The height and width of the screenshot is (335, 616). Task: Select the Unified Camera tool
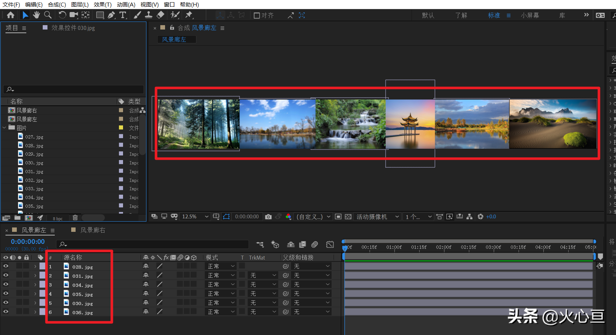[x=74, y=15]
